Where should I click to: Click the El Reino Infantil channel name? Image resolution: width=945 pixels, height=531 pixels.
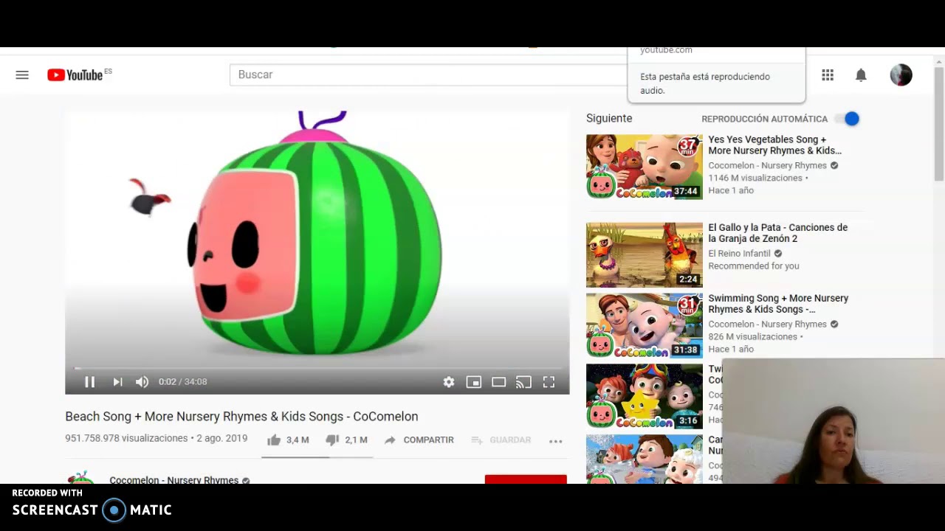(739, 254)
